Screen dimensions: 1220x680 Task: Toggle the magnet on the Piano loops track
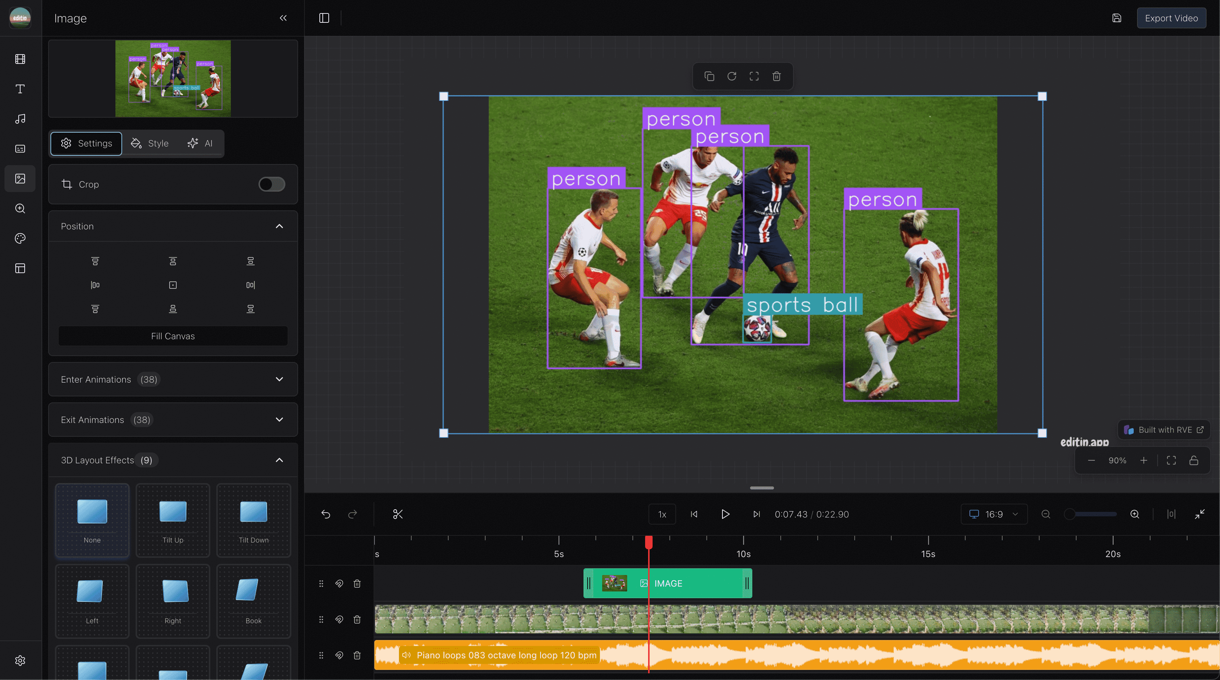click(339, 655)
